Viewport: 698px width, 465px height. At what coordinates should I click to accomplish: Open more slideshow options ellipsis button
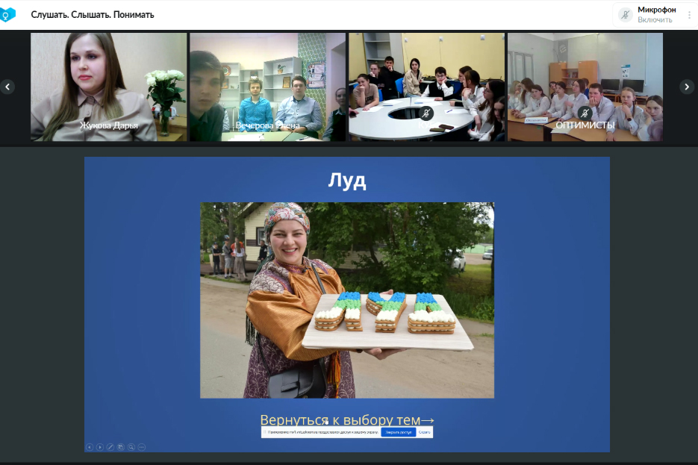(x=142, y=447)
